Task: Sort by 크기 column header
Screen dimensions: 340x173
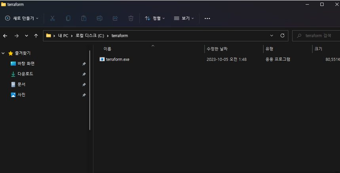Action: [318, 49]
